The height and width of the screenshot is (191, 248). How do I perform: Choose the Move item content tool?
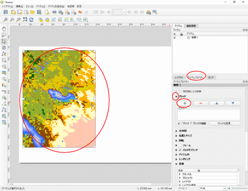coord(4,47)
